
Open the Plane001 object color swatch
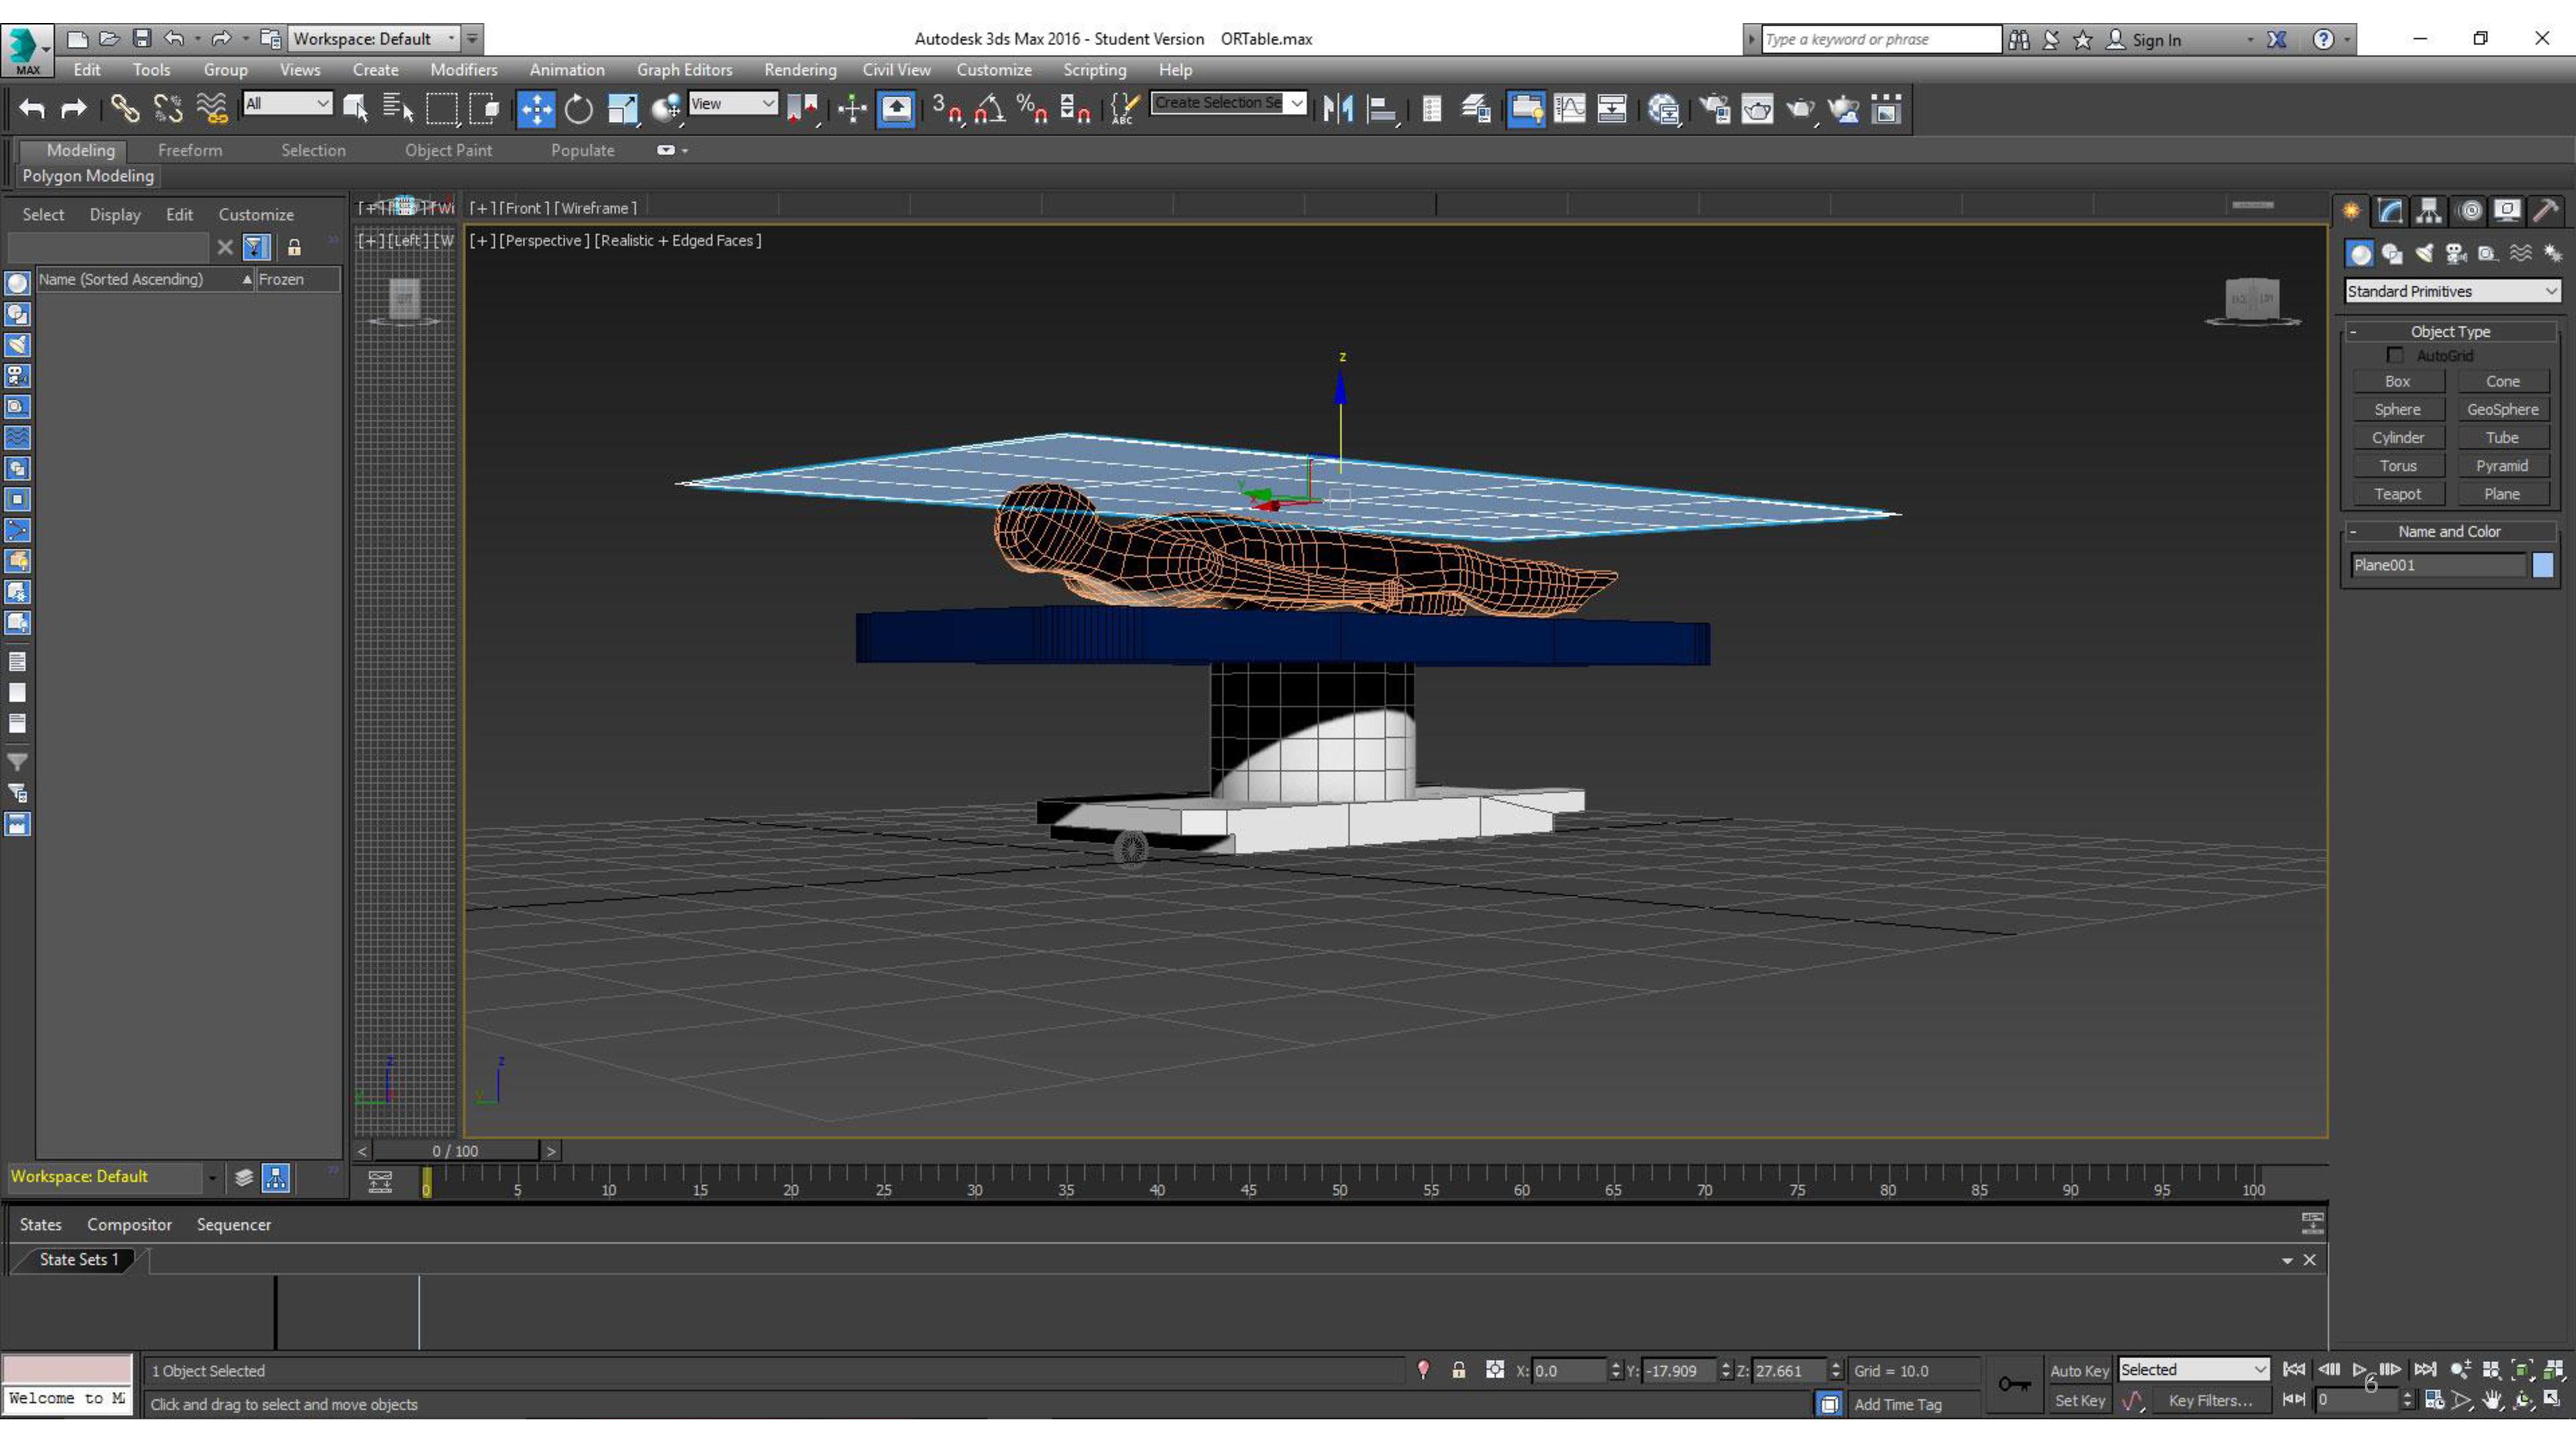[2542, 565]
